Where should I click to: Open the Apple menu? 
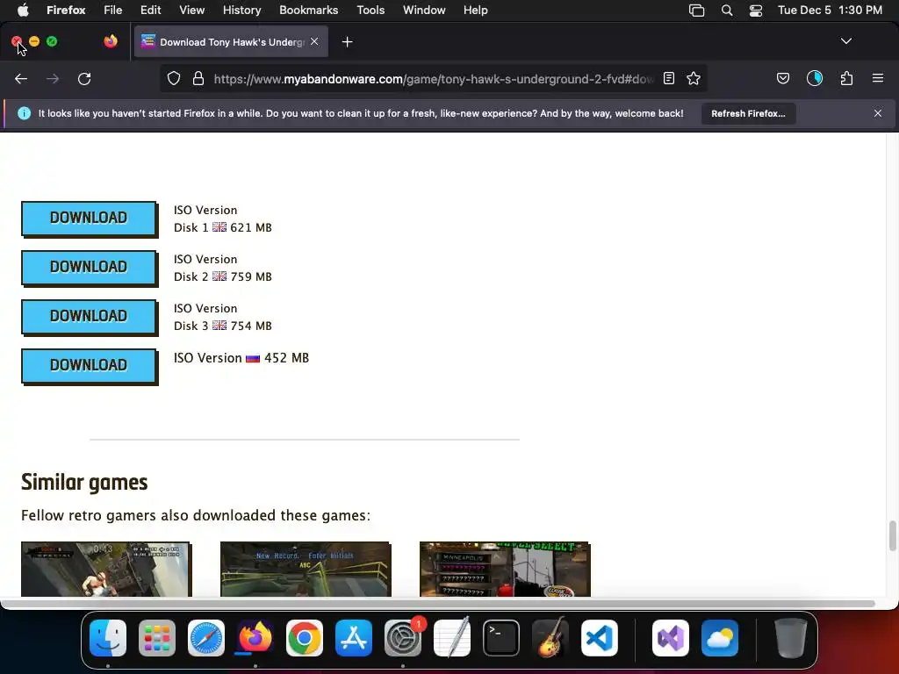pyautogui.click(x=23, y=11)
